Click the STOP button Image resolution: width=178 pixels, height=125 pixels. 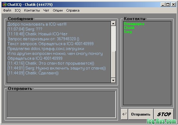click(x=164, y=114)
